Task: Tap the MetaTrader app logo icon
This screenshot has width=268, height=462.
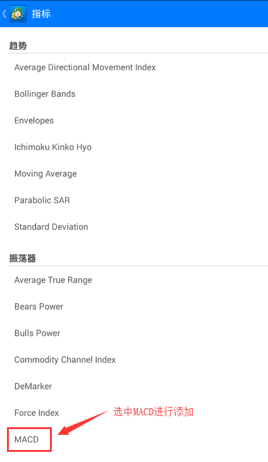Action: (x=18, y=13)
